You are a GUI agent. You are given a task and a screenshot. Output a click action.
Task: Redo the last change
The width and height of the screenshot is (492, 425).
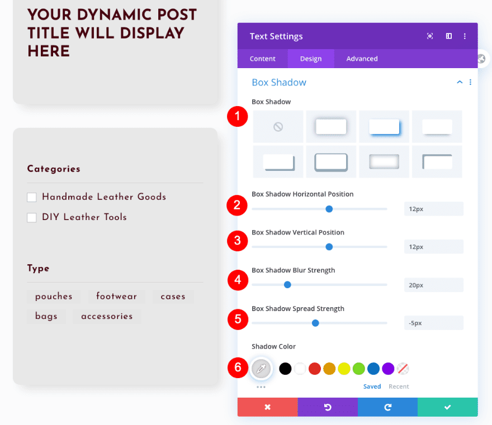pyautogui.click(x=387, y=407)
